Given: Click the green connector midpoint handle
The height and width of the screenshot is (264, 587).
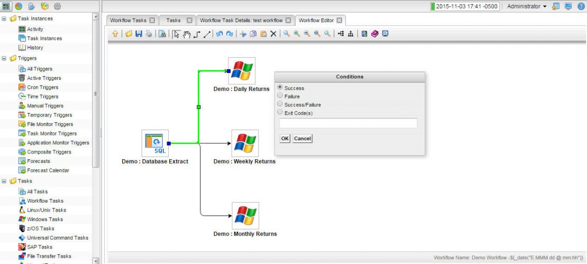Looking at the screenshot, I should [199, 107].
